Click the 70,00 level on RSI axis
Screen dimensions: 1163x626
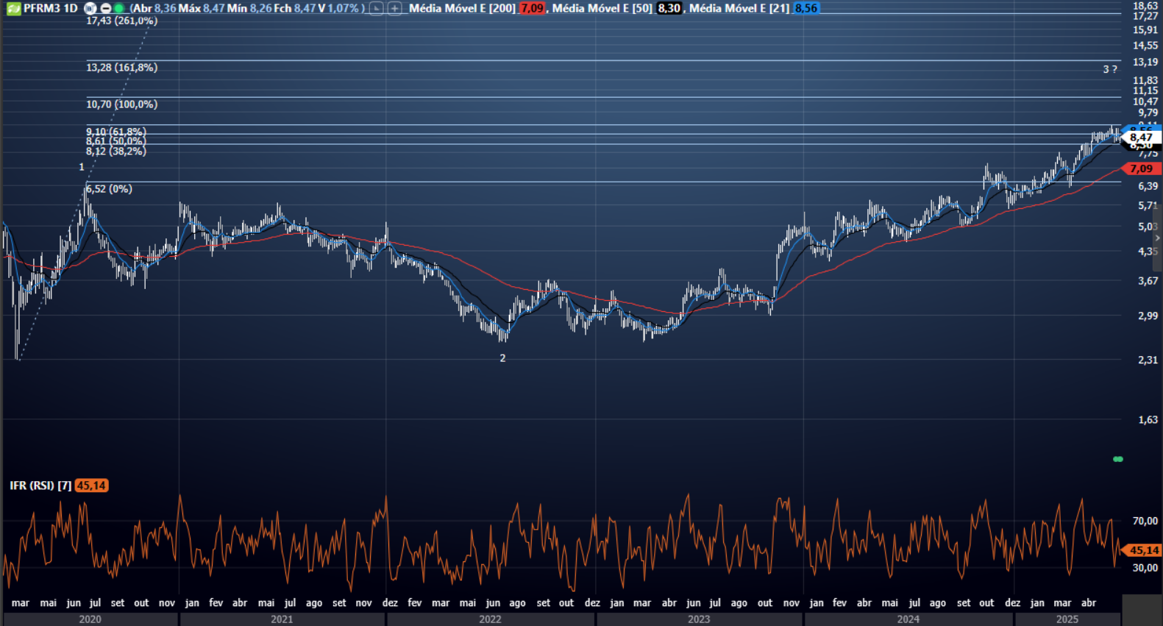point(1145,521)
